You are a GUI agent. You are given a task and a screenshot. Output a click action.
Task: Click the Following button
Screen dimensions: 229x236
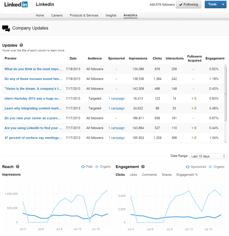coord(188,4)
